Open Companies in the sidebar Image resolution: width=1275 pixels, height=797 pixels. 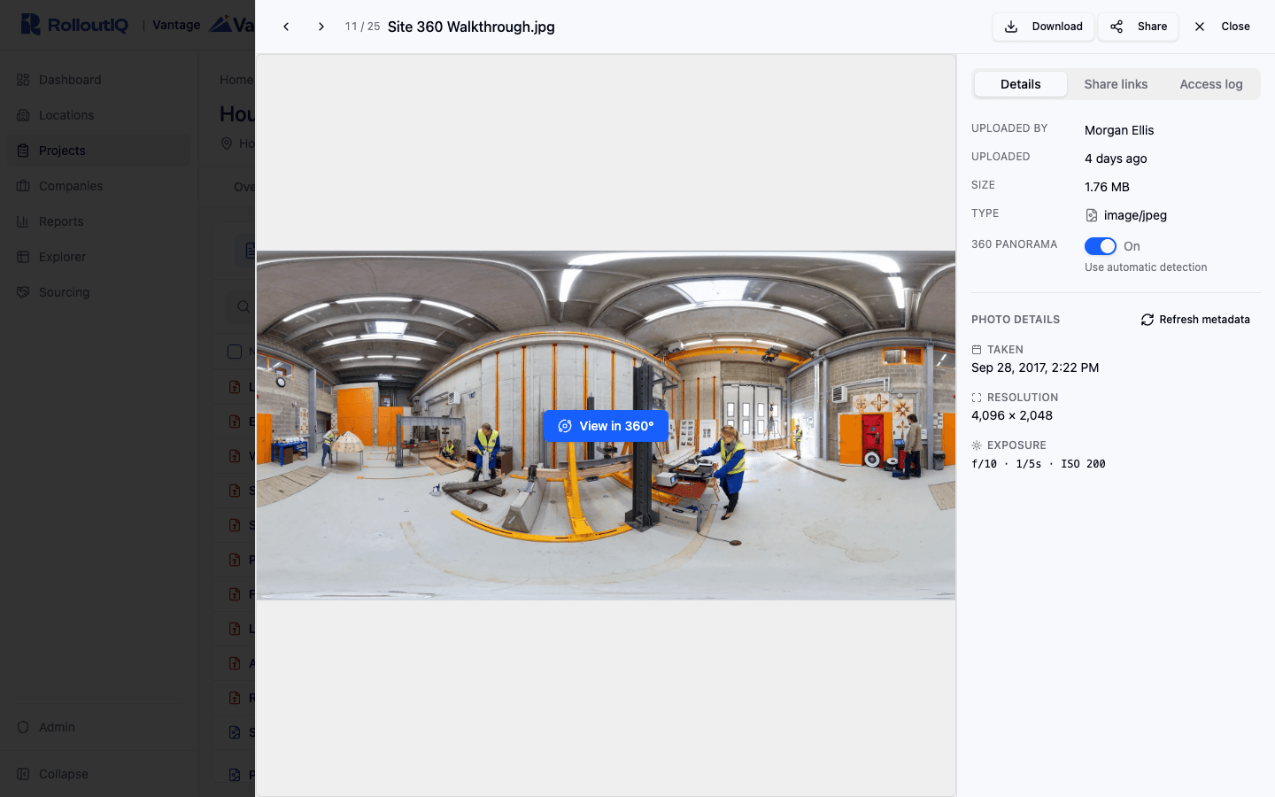[x=98, y=186]
